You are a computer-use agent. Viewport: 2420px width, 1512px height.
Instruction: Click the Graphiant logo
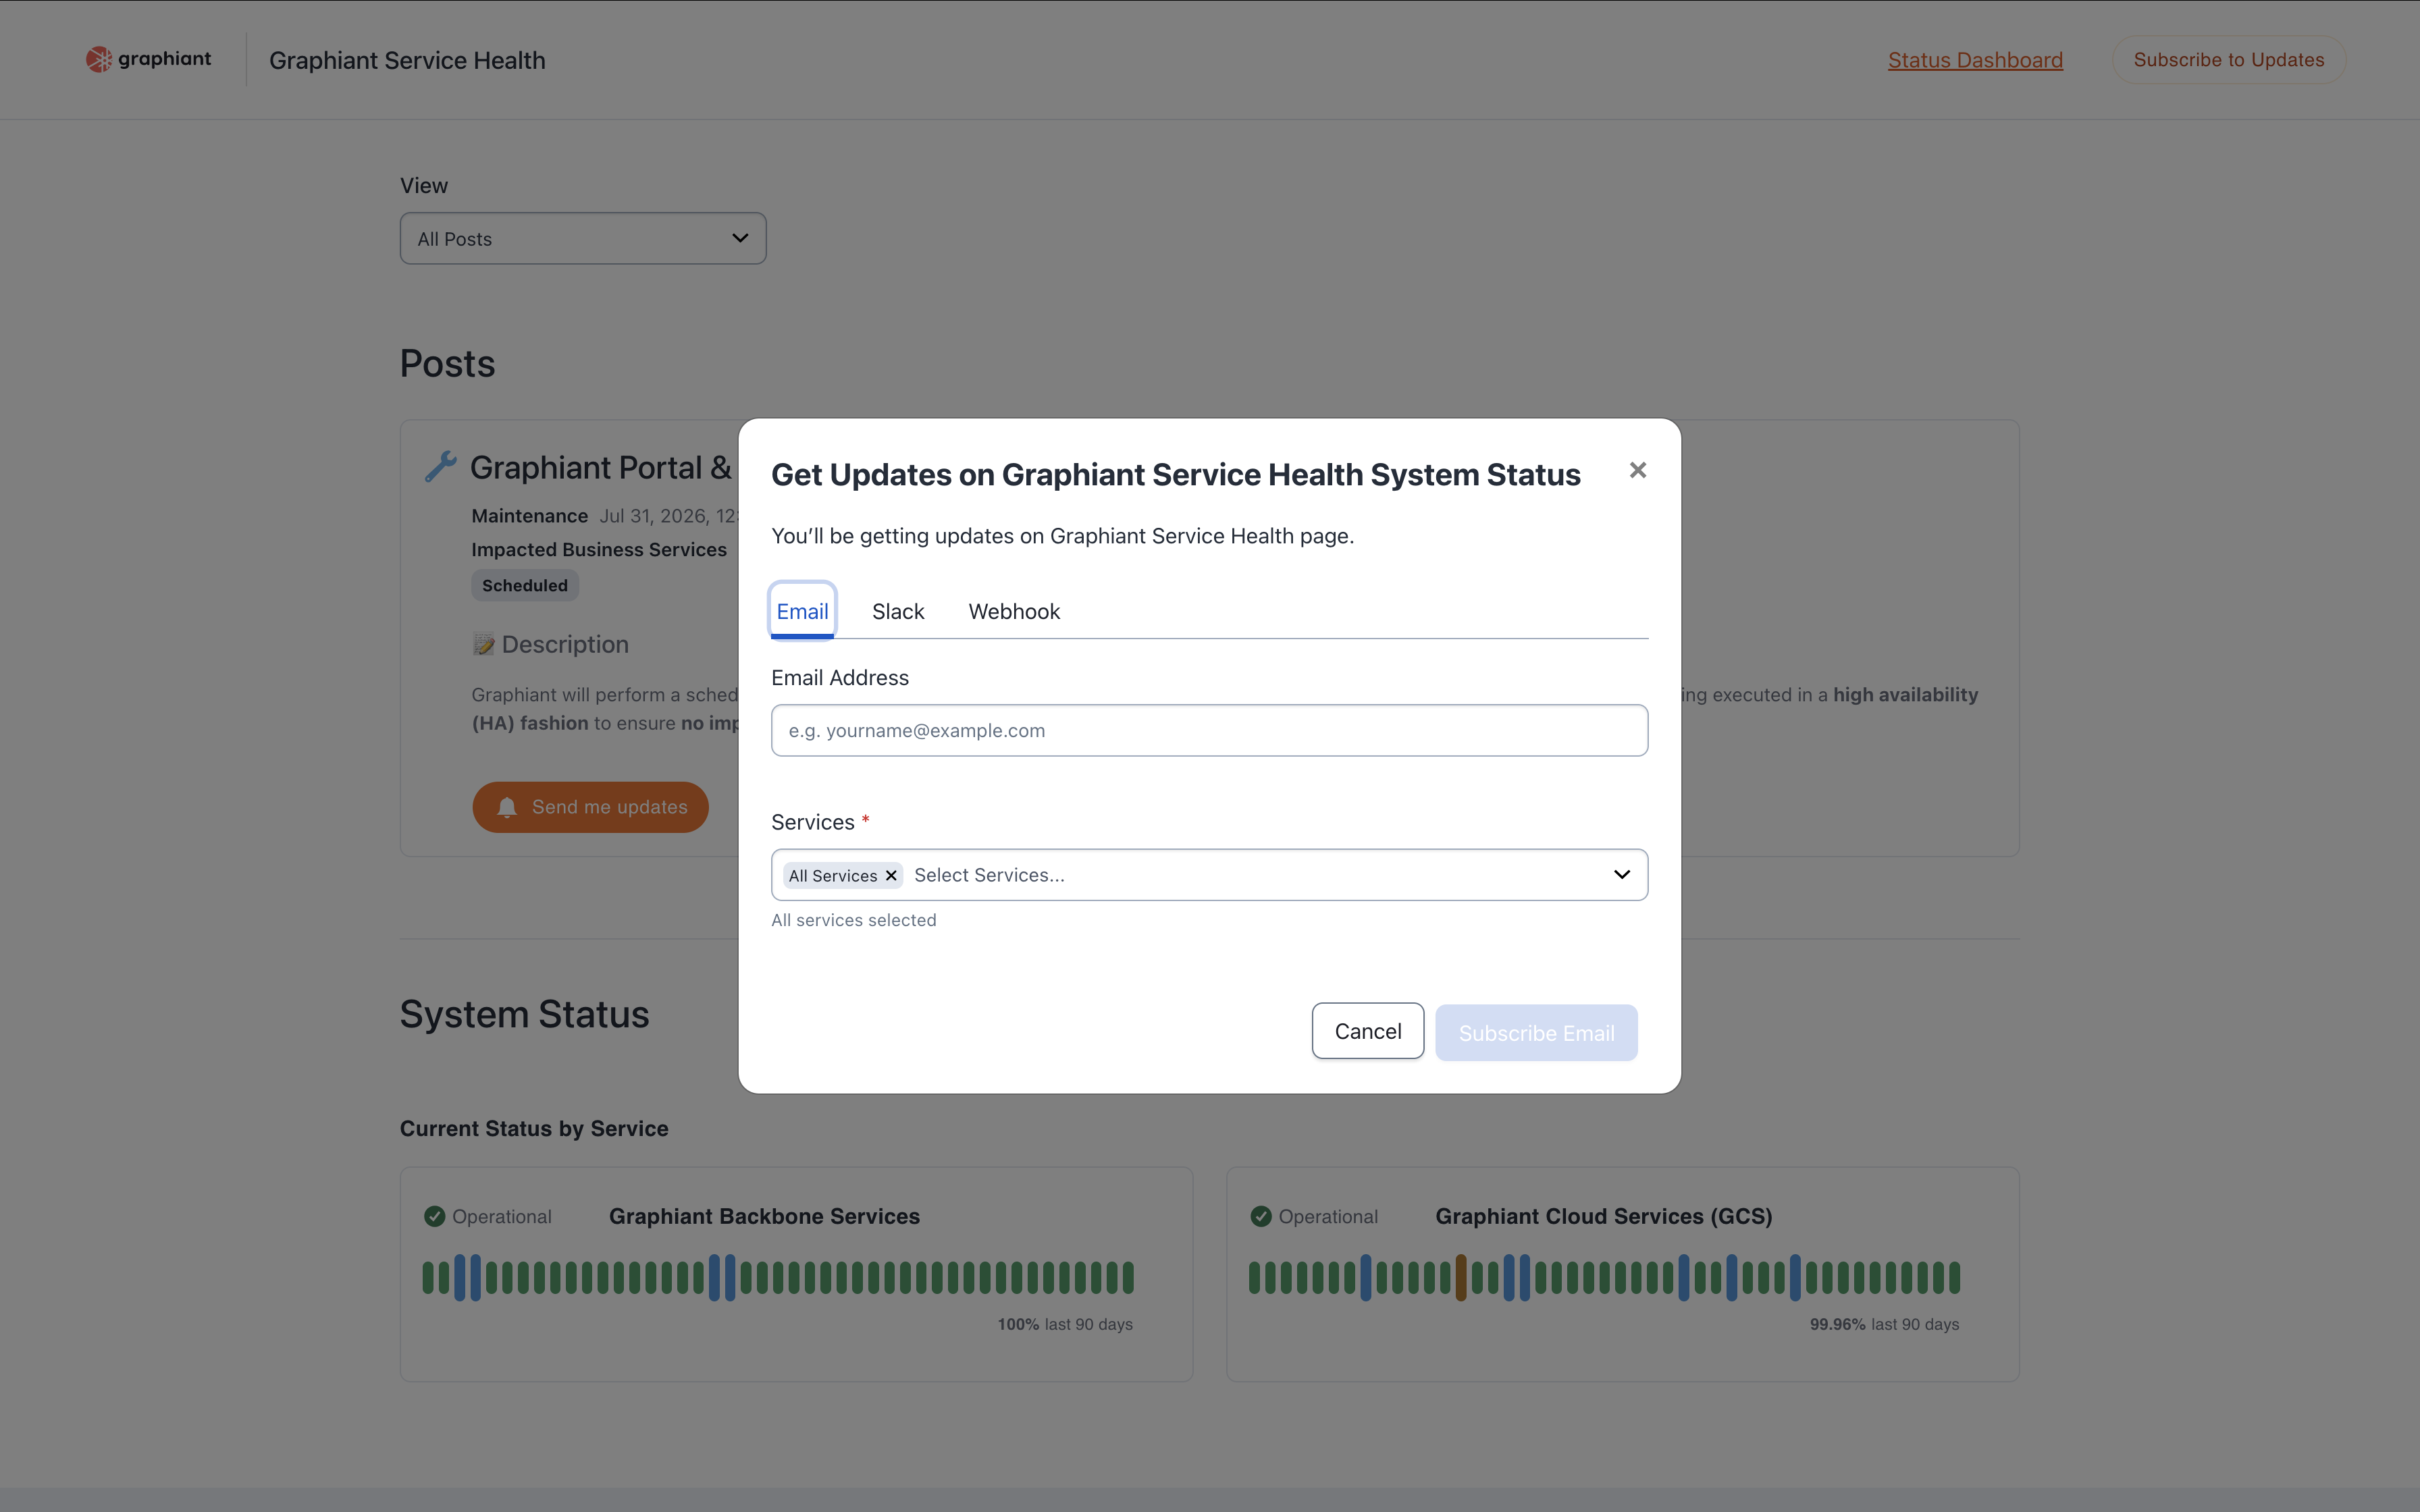[x=148, y=59]
